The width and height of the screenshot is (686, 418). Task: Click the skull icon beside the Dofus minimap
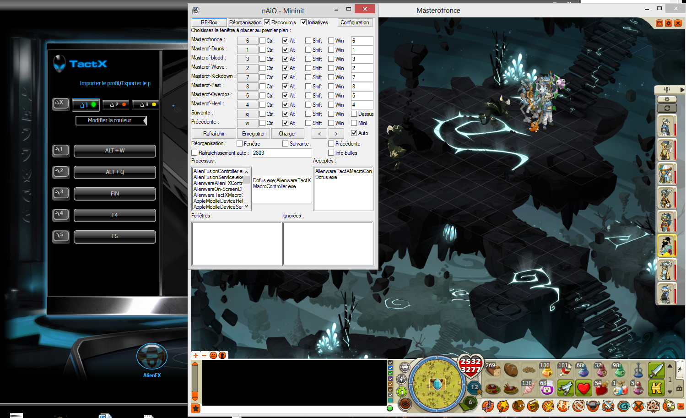click(x=405, y=367)
